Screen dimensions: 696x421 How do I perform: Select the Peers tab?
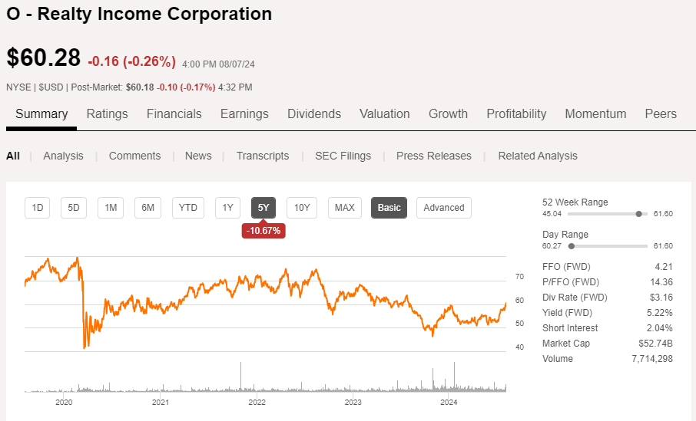661,113
